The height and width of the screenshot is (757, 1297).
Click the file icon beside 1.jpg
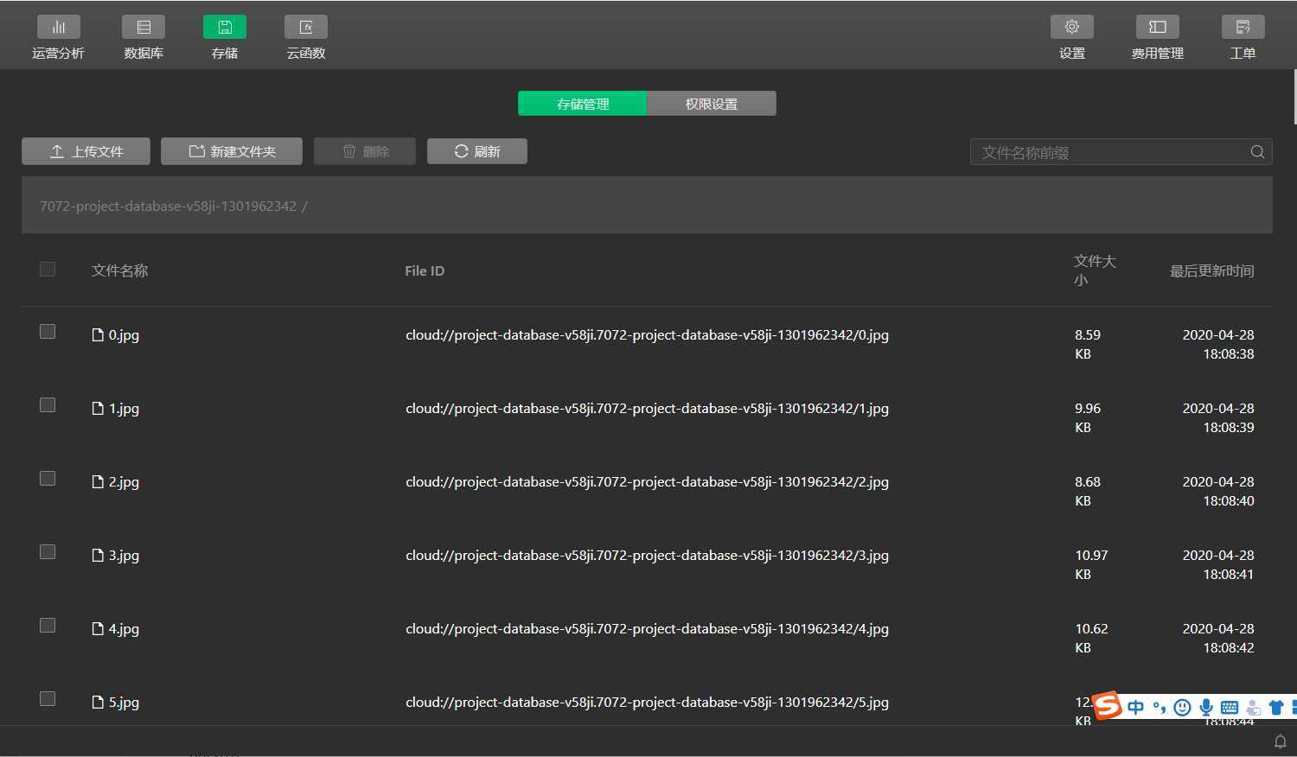pos(98,408)
